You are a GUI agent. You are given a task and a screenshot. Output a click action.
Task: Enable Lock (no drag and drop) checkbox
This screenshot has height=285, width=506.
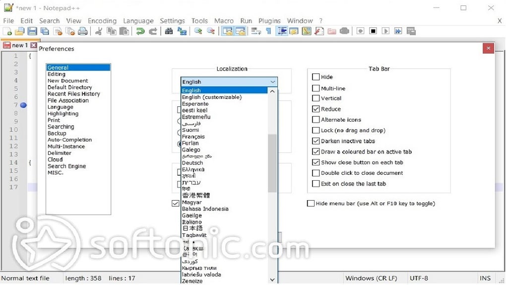(316, 130)
